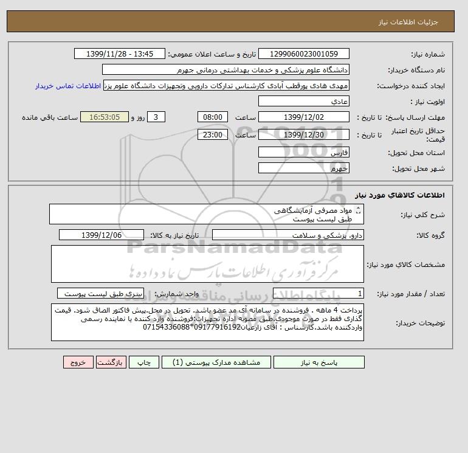
Task: Click the scroll stepper in شرح کلی نیاز box
Action: [358, 210]
